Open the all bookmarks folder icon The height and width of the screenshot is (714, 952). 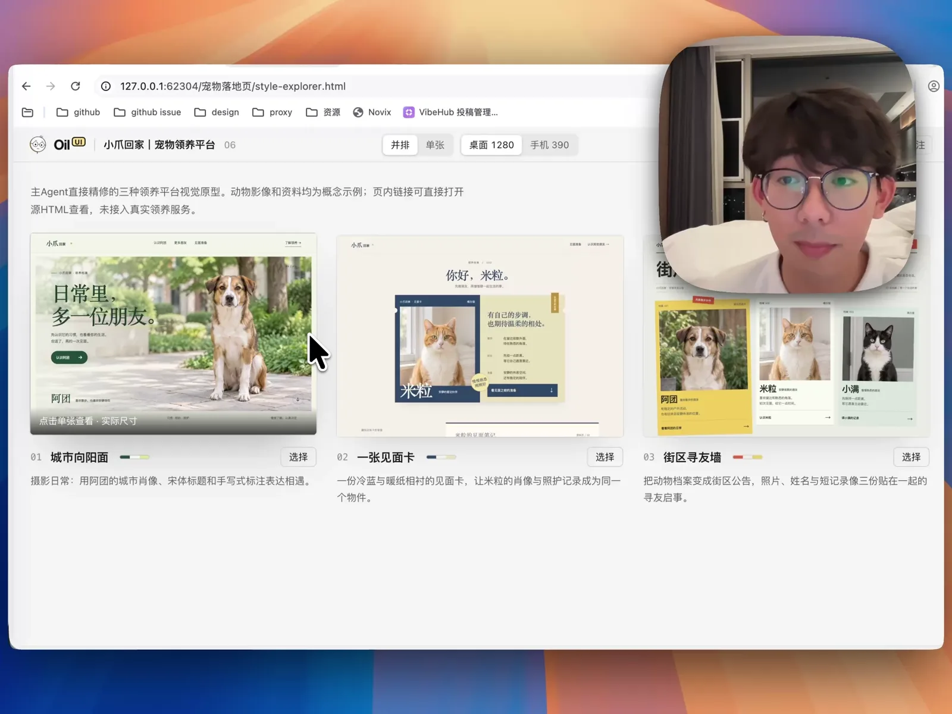pyautogui.click(x=27, y=112)
